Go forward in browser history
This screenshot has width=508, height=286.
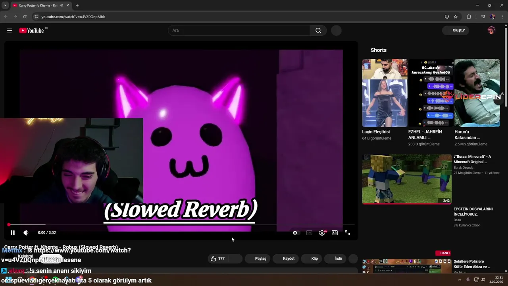tap(15, 17)
